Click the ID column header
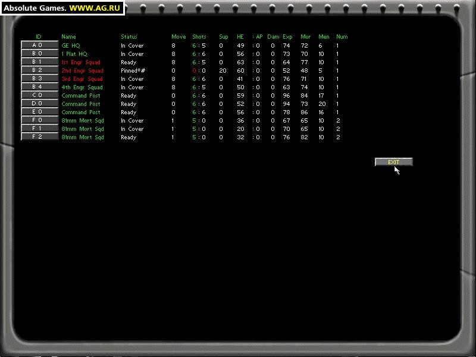 pos(38,37)
